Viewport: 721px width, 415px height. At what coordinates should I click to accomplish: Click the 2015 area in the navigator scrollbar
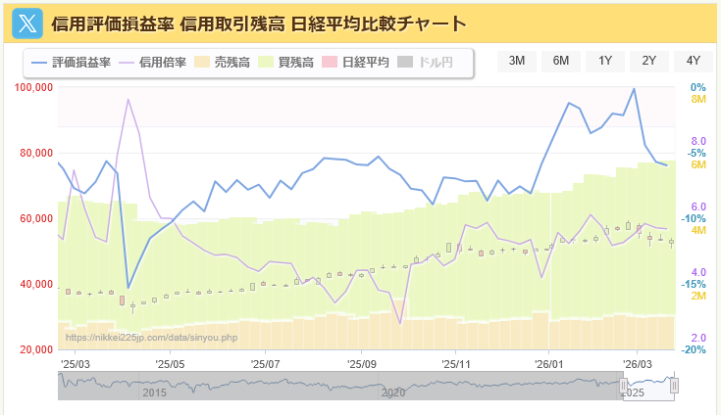coord(154,392)
